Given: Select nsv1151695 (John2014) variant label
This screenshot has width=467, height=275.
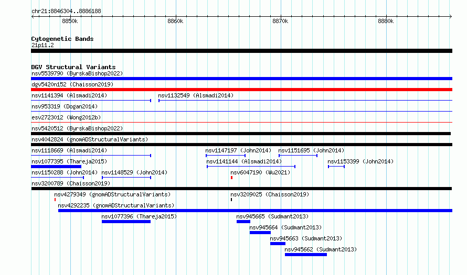Looking at the screenshot, I should click(311, 150).
